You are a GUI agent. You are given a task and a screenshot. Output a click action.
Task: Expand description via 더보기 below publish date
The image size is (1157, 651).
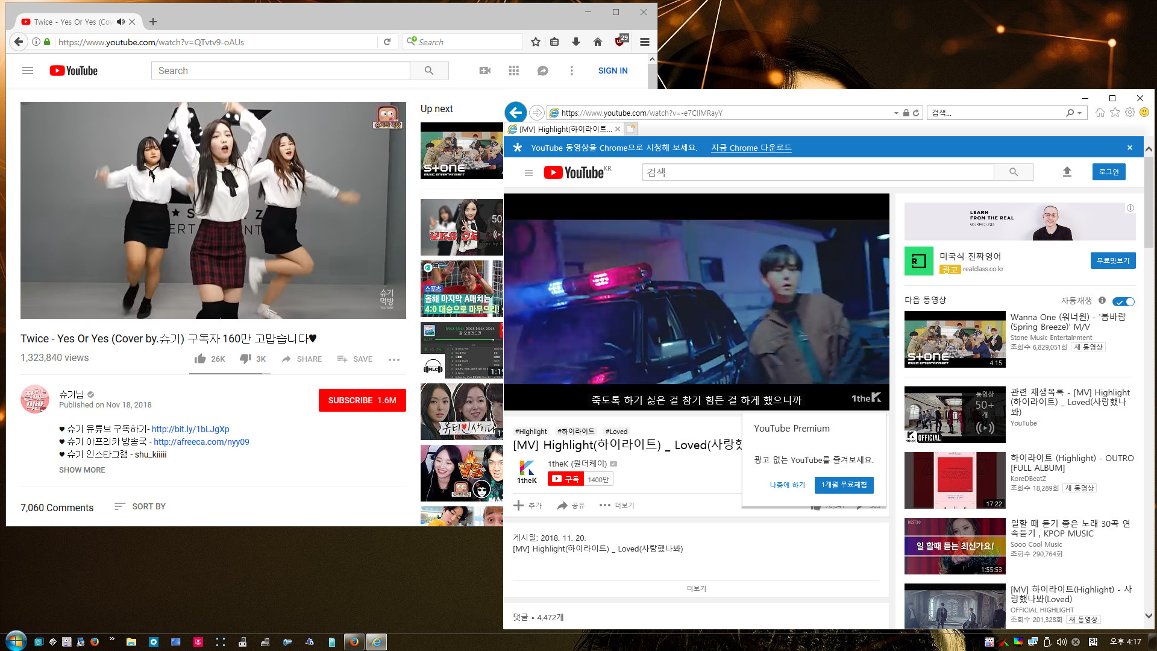696,588
